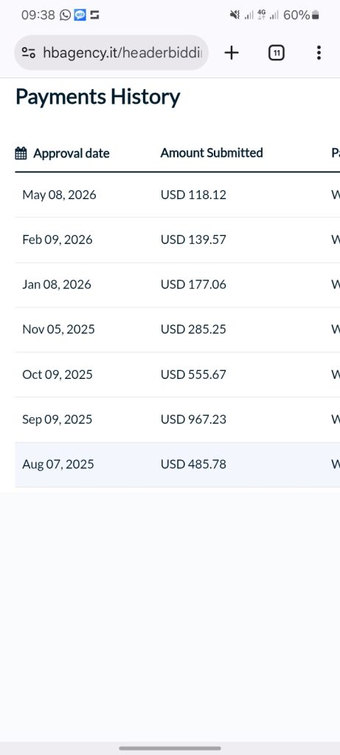Select the Feb 09, 2026 payment row
The height and width of the screenshot is (755, 340).
[x=177, y=240]
